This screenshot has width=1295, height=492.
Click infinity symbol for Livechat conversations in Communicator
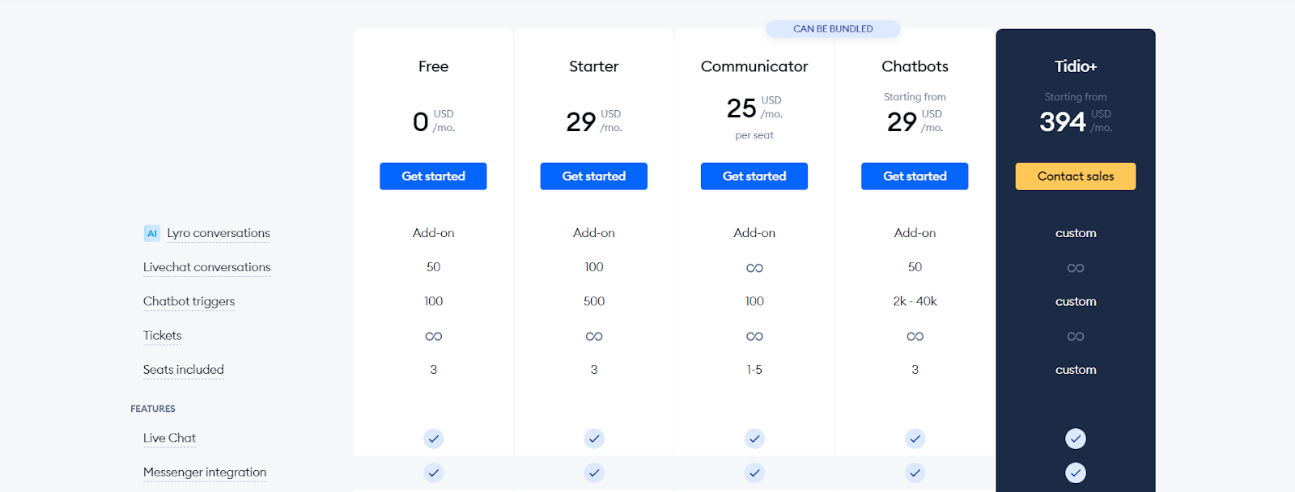point(754,268)
